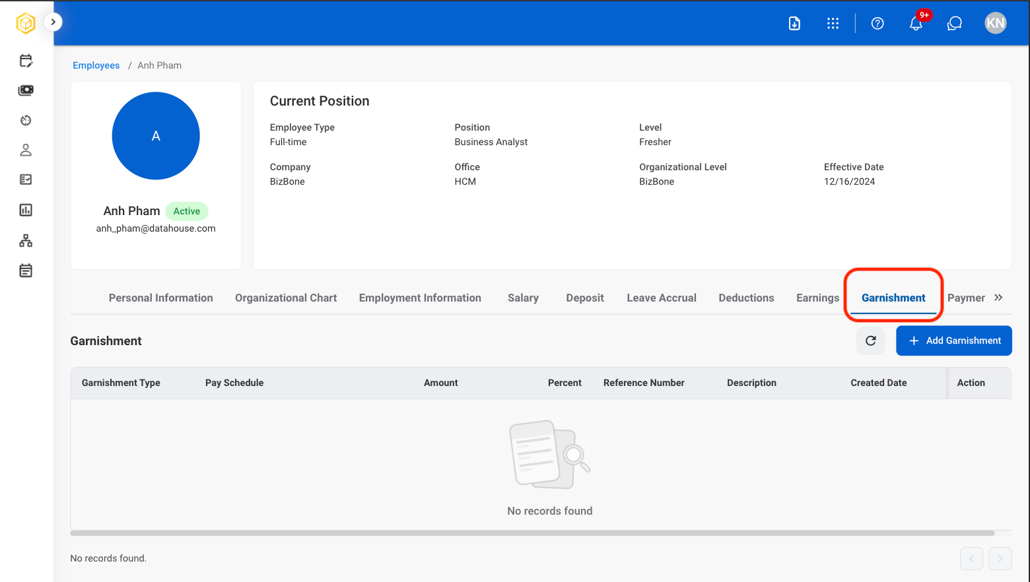Click the Created Date column header

879,383
